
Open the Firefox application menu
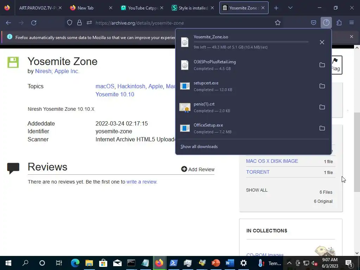click(x=352, y=23)
